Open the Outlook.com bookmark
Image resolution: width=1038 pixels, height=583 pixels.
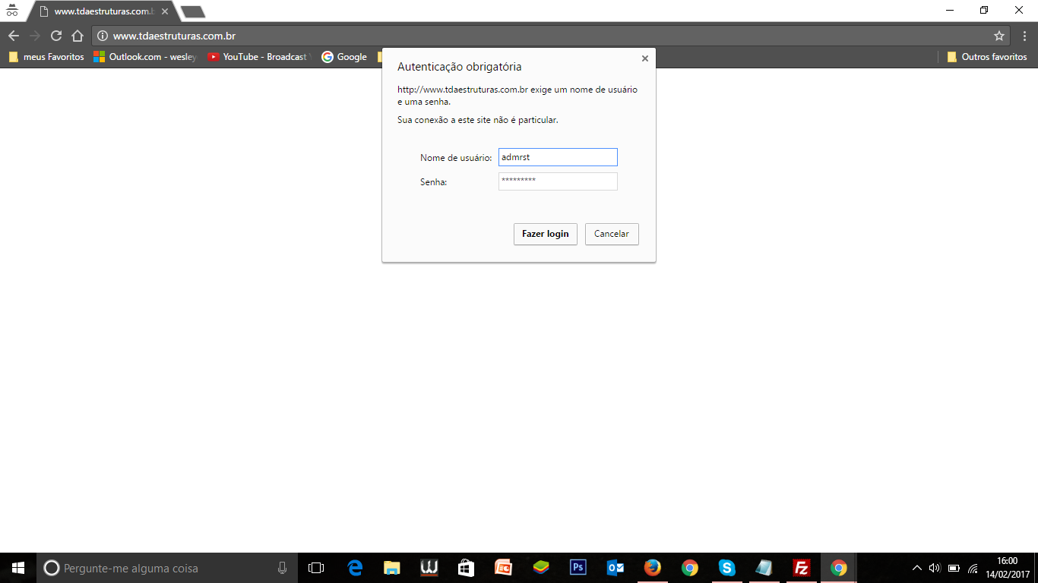tap(145, 57)
